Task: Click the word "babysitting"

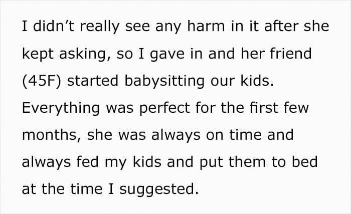Action: (x=164, y=81)
